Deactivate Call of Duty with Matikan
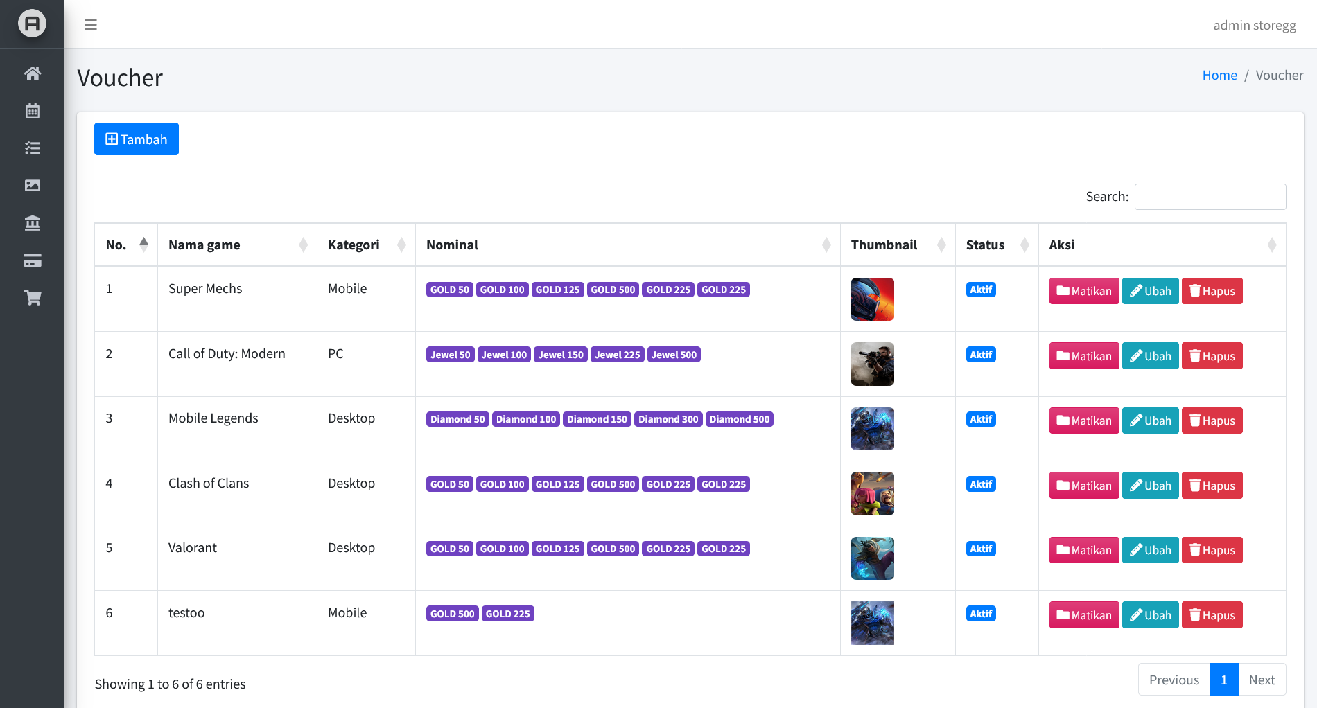The width and height of the screenshot is (1317, 708). coord(1084,356)
